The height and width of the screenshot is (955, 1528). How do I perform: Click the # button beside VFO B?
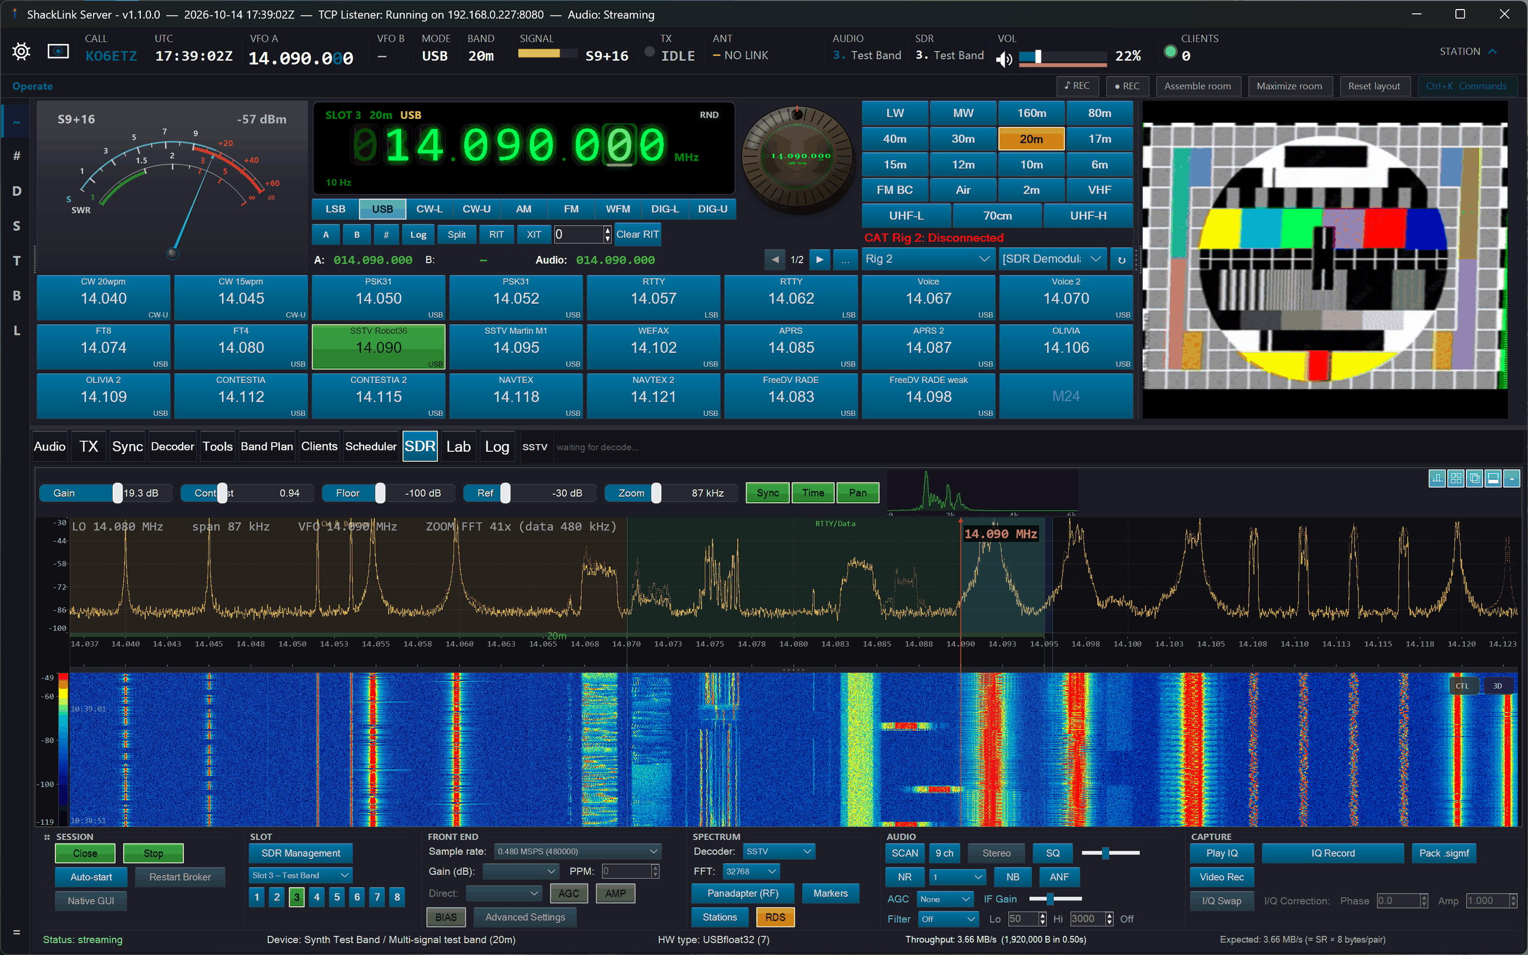tap(386, 235)
